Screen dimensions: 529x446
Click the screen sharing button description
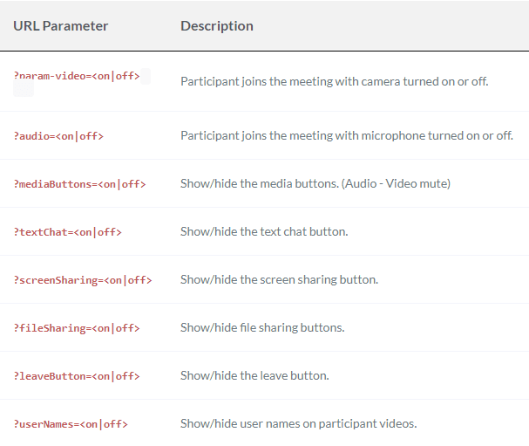[280, 279]
